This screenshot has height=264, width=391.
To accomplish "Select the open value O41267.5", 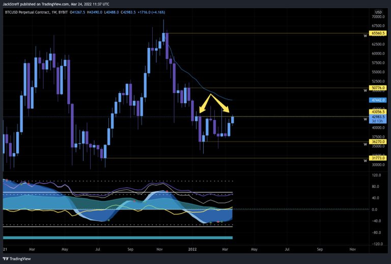I will click(77, 12).
